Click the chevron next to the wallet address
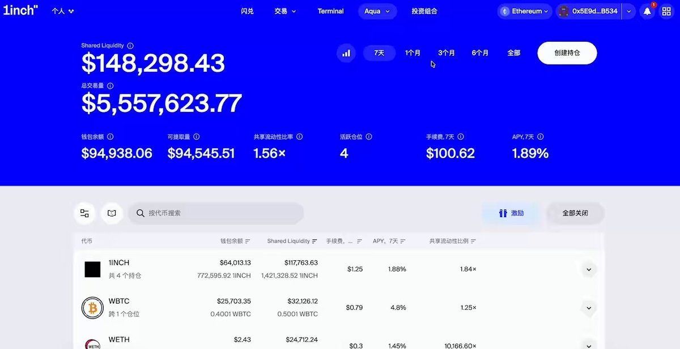The image size is (680, 349). point(628,11)
